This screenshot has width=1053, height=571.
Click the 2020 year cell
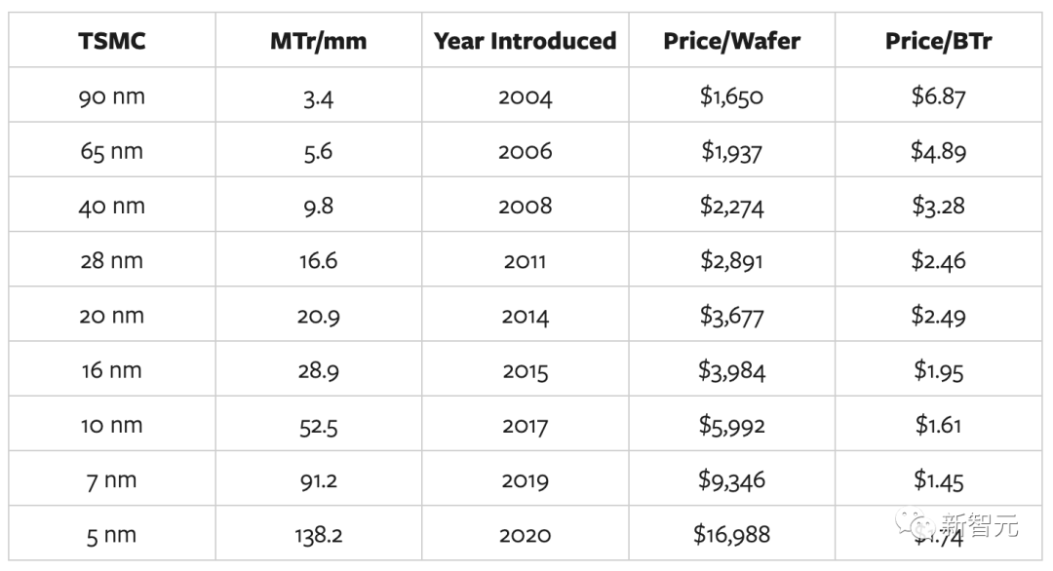coord(525,535)
